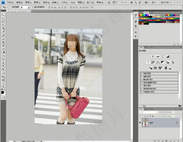
Task: Add a Gradient Map adjustment
Action: point(165,68)
